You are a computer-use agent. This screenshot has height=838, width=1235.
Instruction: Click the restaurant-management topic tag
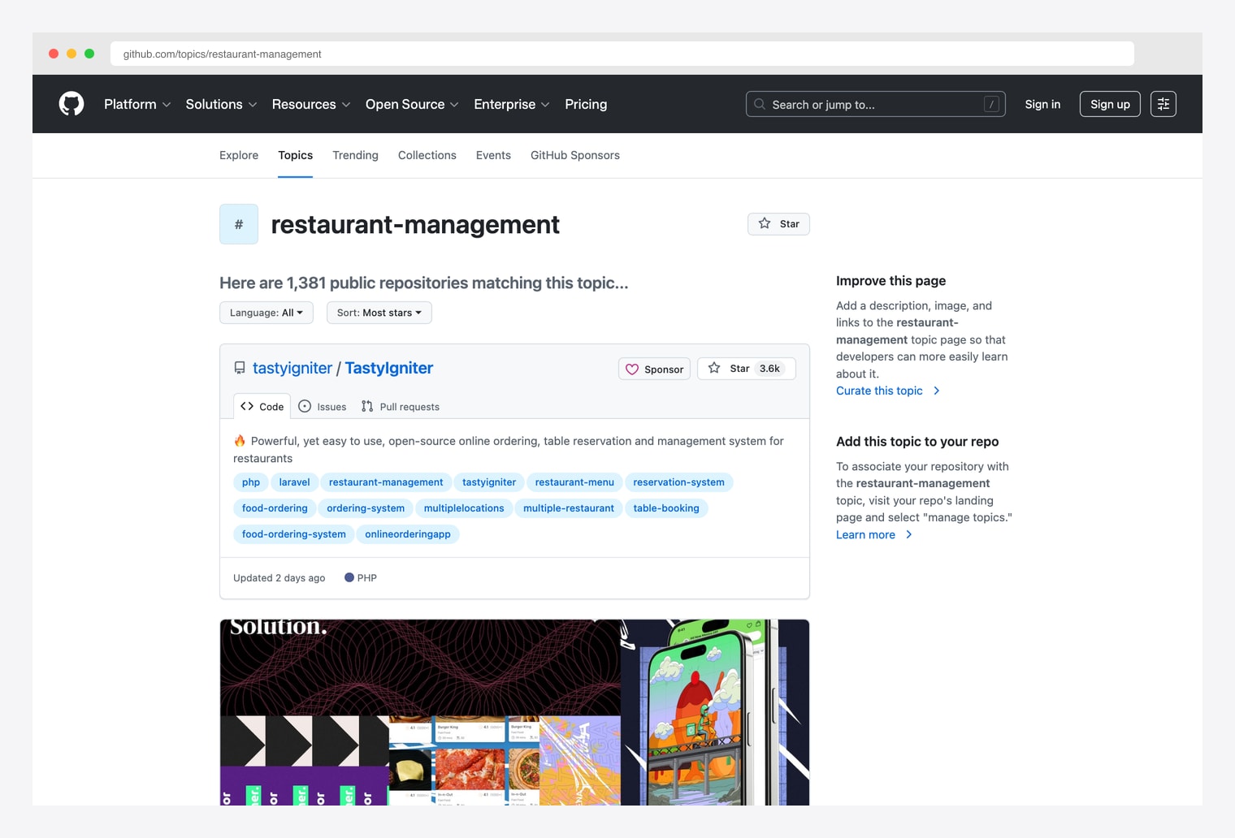[x=386, y=482]
